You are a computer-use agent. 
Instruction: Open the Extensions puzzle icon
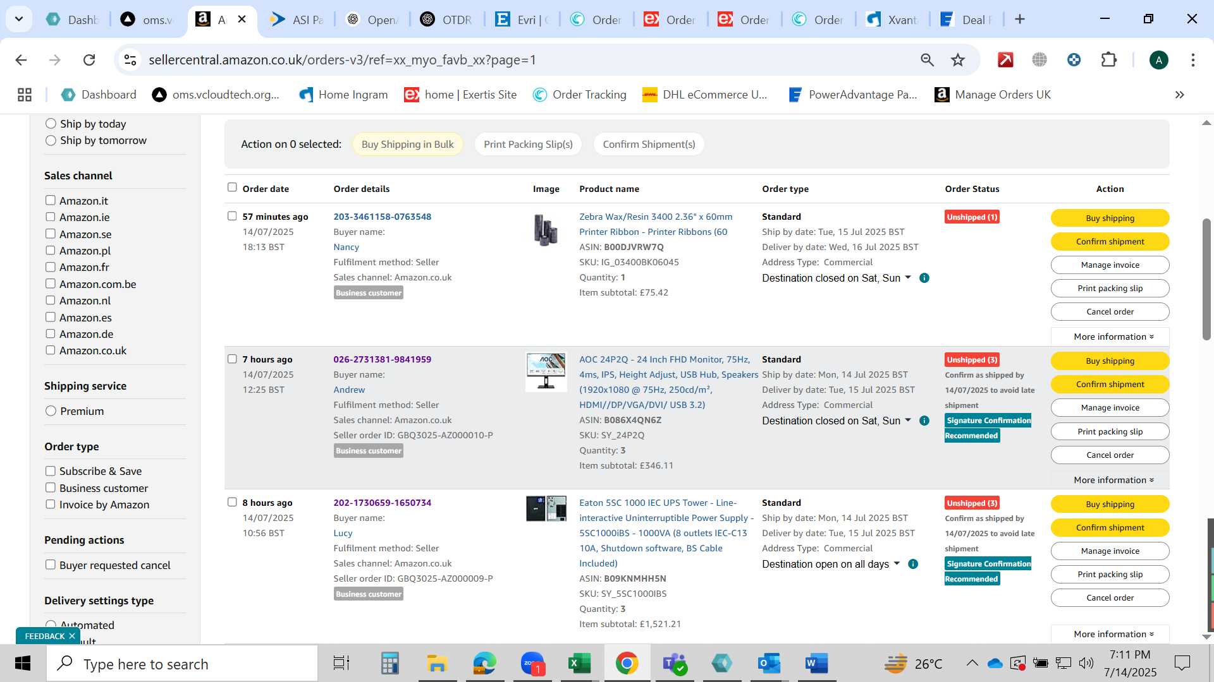1108,60
